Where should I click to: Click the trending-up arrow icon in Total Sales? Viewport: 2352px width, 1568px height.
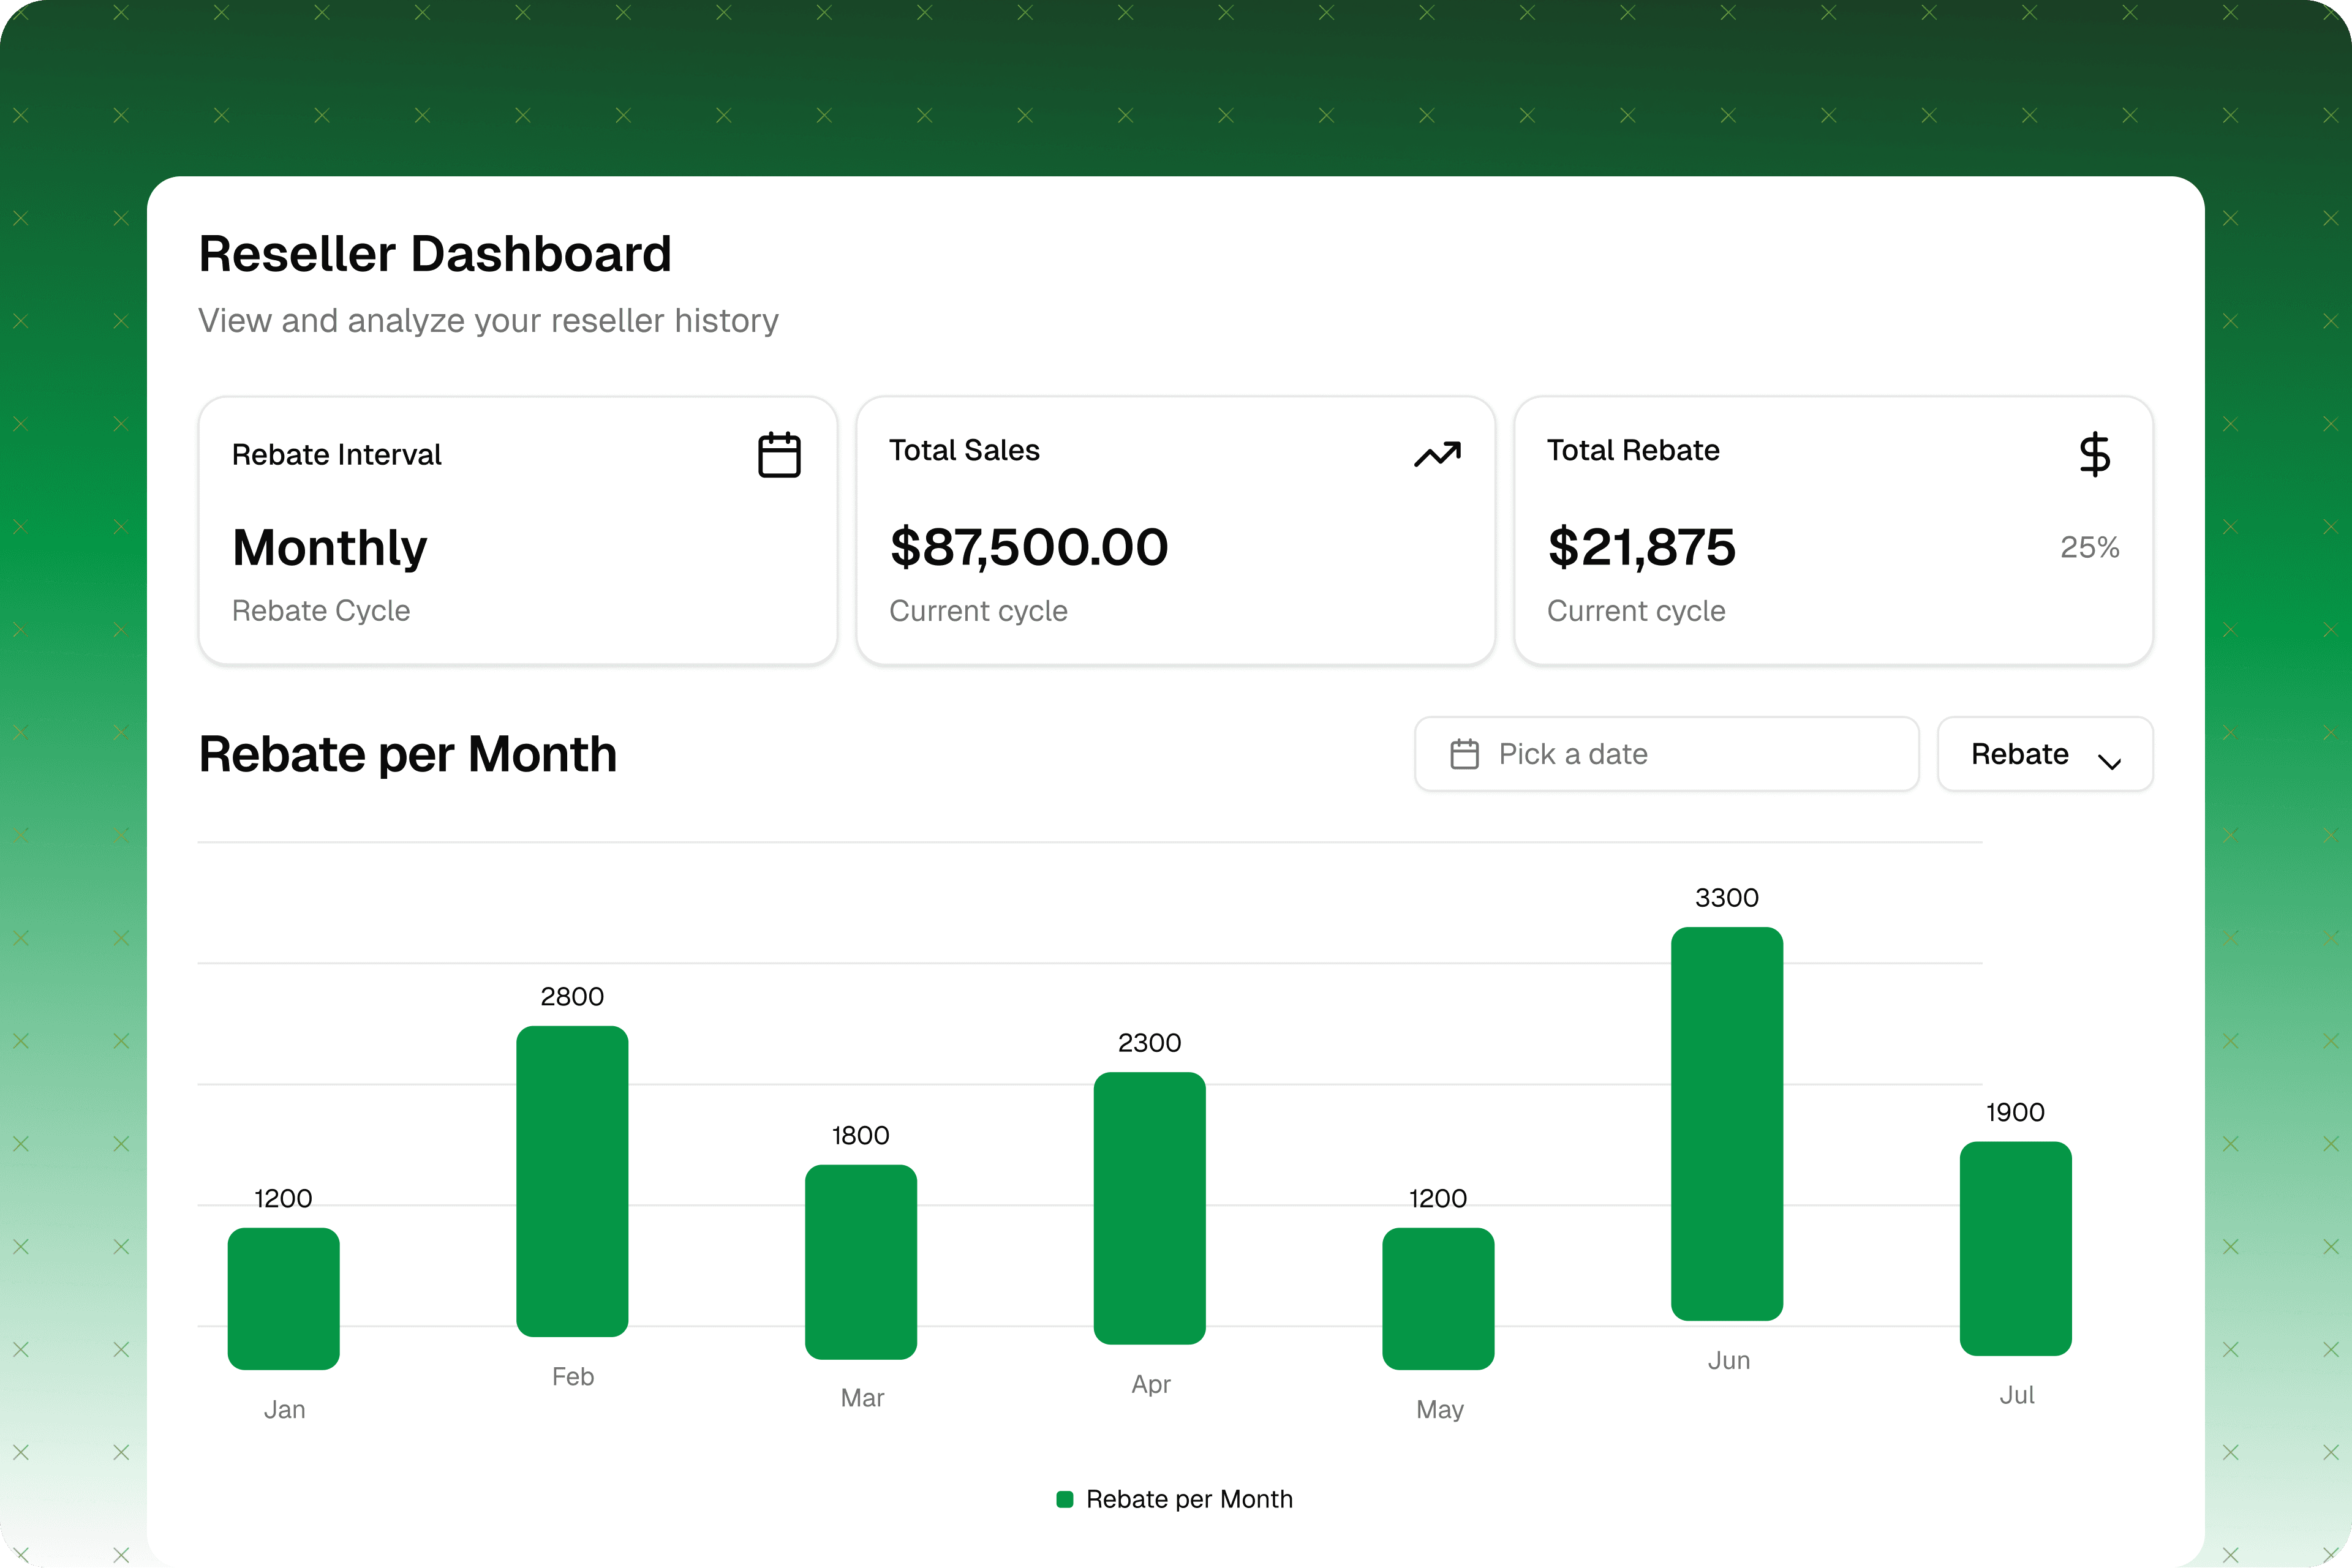pos(1436,455)
